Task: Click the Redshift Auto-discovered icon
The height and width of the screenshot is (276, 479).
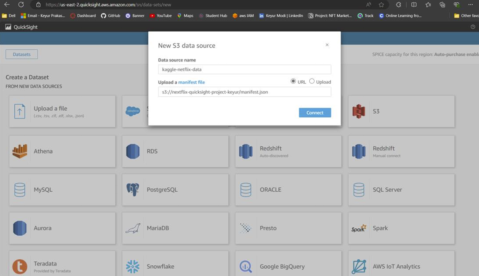Action: click(x=246, y=151)
